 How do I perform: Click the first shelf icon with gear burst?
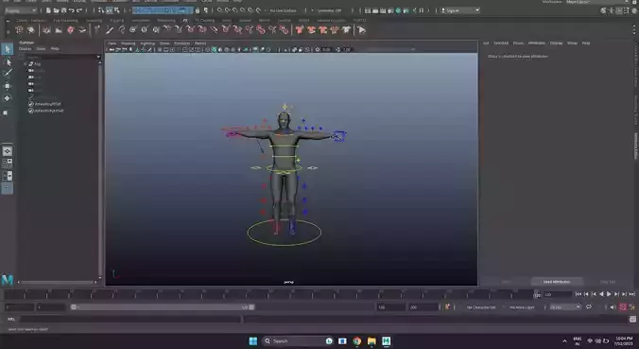19,29
